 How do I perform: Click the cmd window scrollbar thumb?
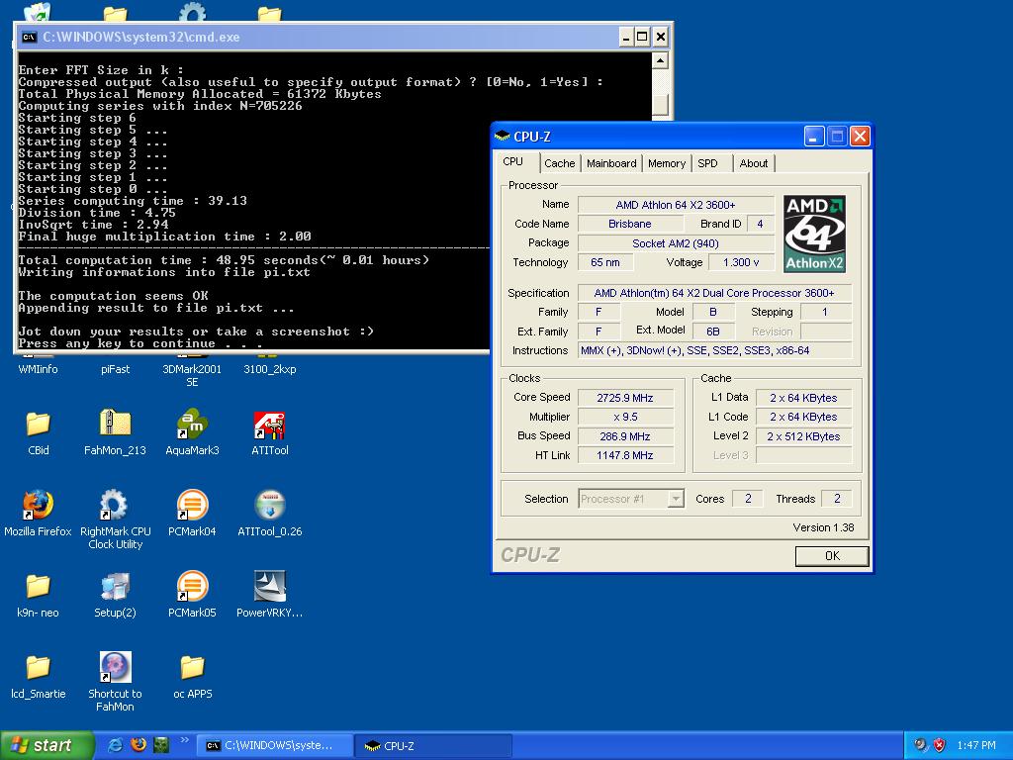[x=660, y=105]
